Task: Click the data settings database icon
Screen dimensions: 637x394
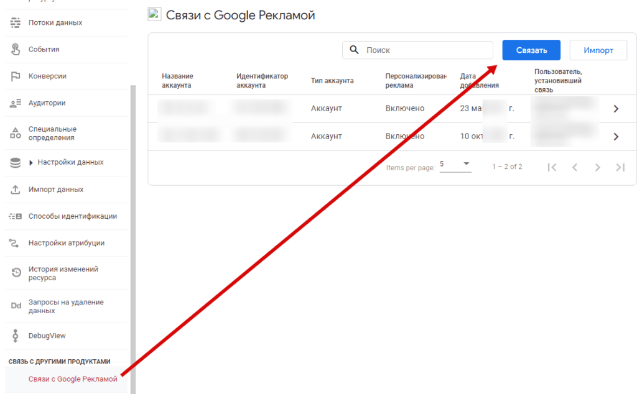Action: click(16, 162)
